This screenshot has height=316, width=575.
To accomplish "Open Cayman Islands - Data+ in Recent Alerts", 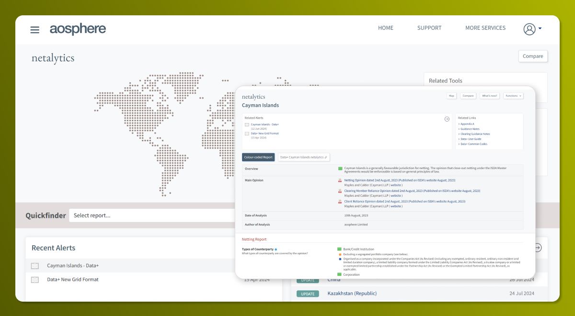I will [73, 266].
